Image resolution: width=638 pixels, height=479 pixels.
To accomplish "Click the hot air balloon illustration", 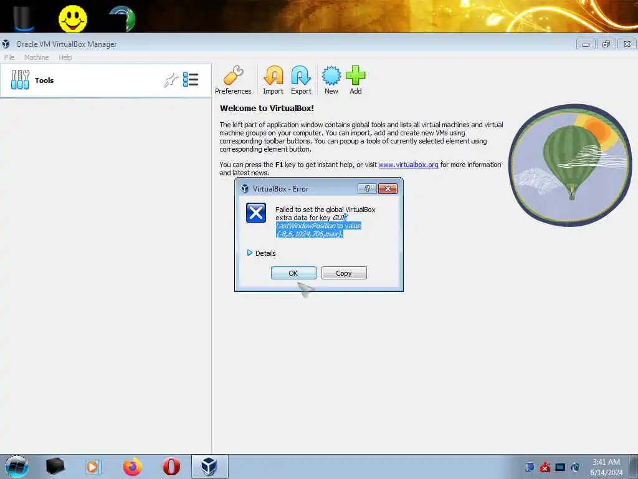I will point(570,165).
